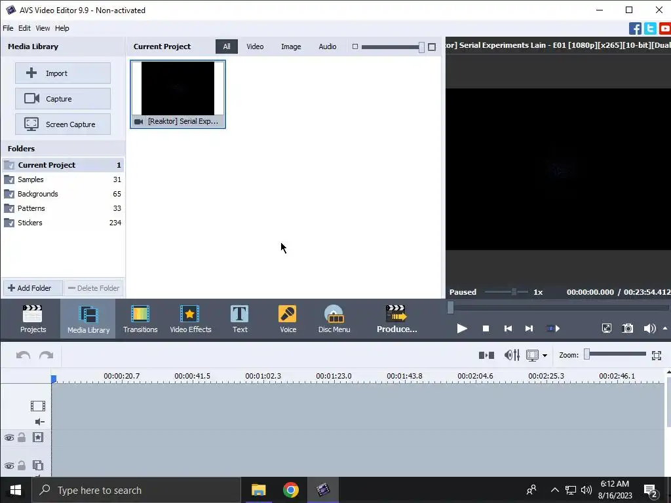Open Chrome from the taskbar
Image resolution: width=671 pixels, height=503 pixels.
click(x=290, y=490)
